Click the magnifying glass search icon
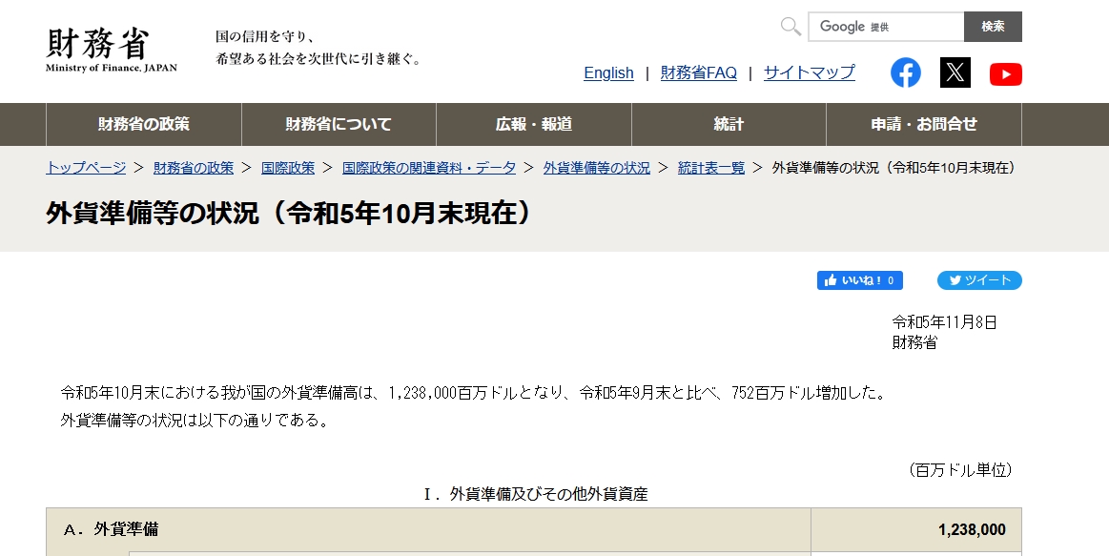 pos(789,26)
